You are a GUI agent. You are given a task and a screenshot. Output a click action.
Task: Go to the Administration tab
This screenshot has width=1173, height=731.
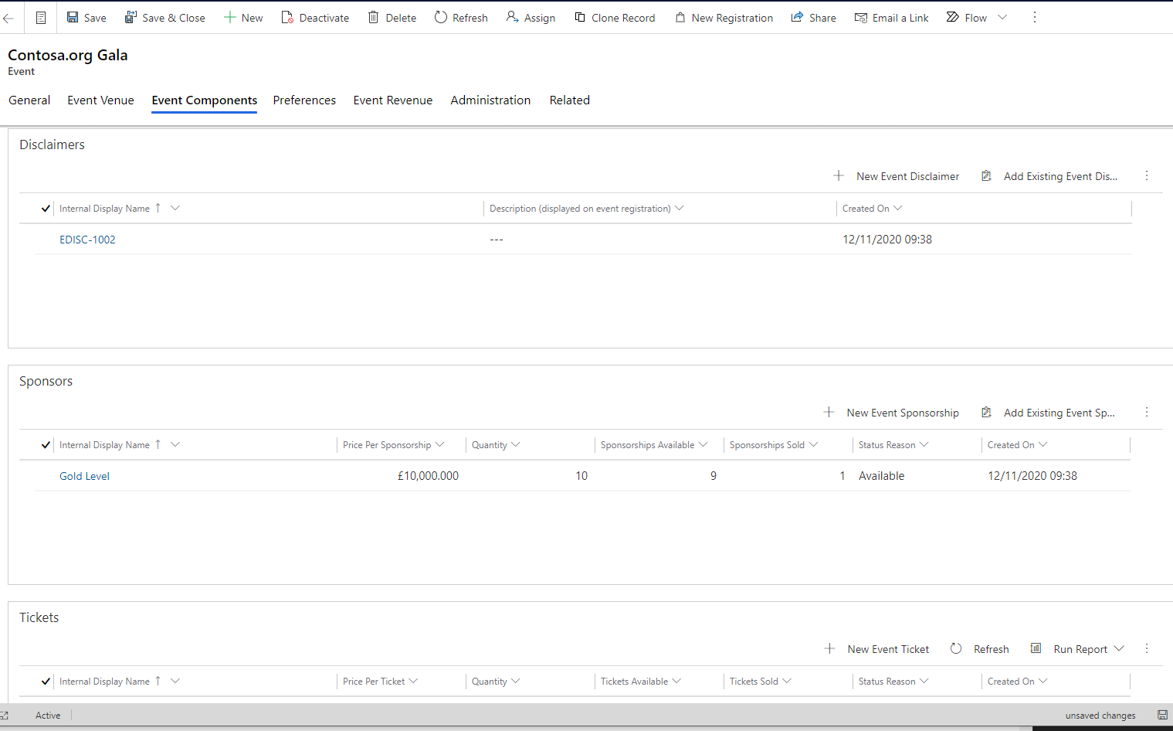click(490, 100)
